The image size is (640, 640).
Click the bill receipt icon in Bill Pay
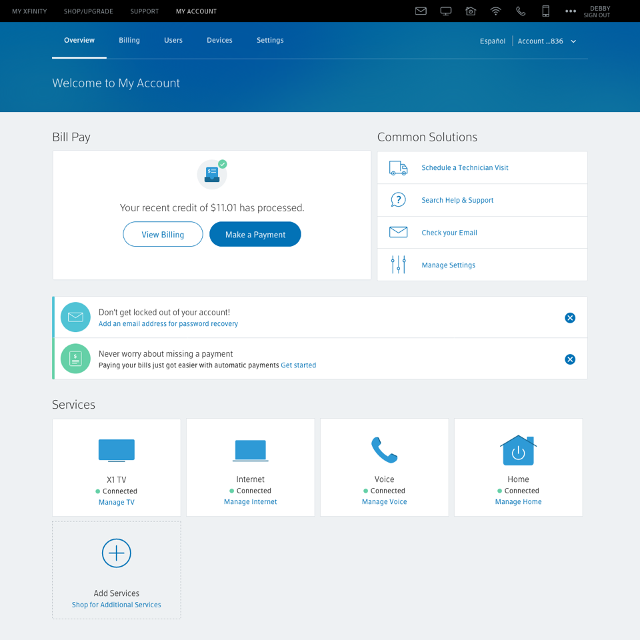click(x=212, y=174)
